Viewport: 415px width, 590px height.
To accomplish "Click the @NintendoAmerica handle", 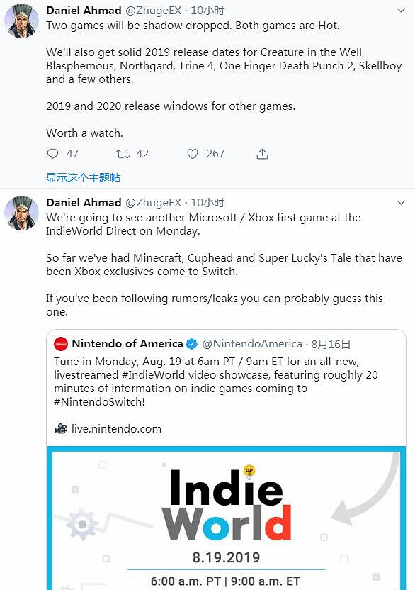I will point(254,343).
